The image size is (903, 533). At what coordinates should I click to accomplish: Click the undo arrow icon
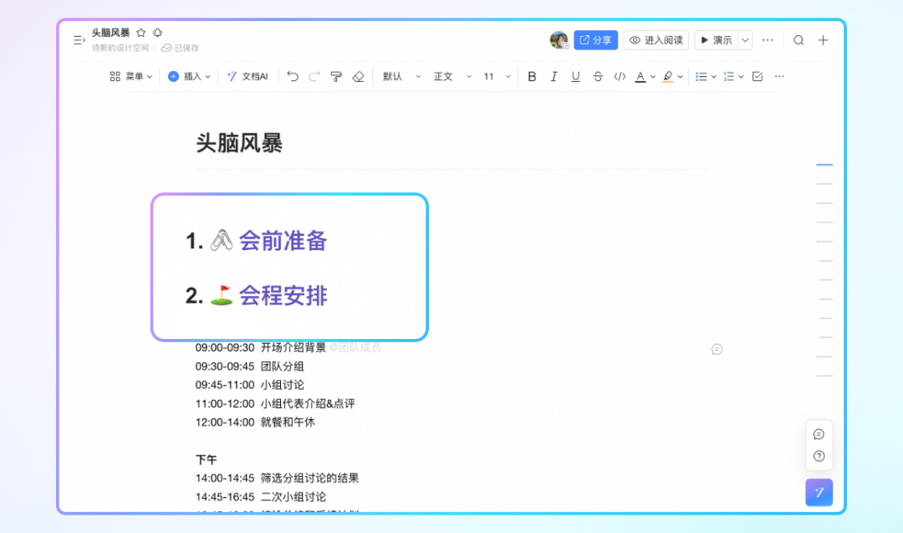[293, 76]
